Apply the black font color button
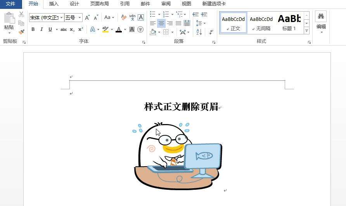The width and height of the screenshot is (346, 206). click(x=119, y=29)
